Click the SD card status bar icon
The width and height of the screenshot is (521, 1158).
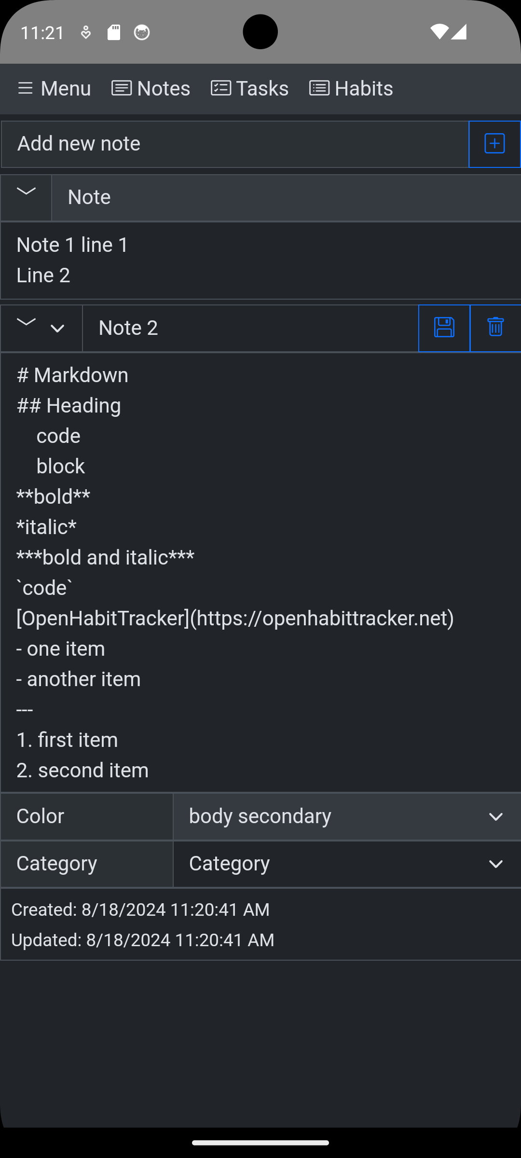tap(114, 32)
